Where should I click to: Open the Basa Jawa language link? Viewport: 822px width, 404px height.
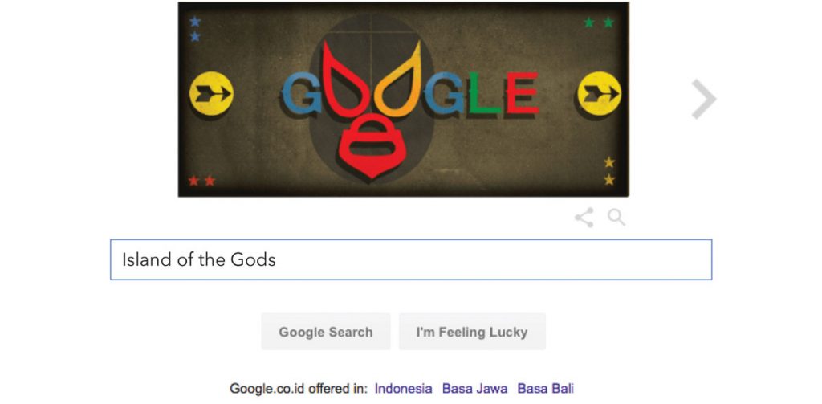pyautogui.click(x=475, y=389)
